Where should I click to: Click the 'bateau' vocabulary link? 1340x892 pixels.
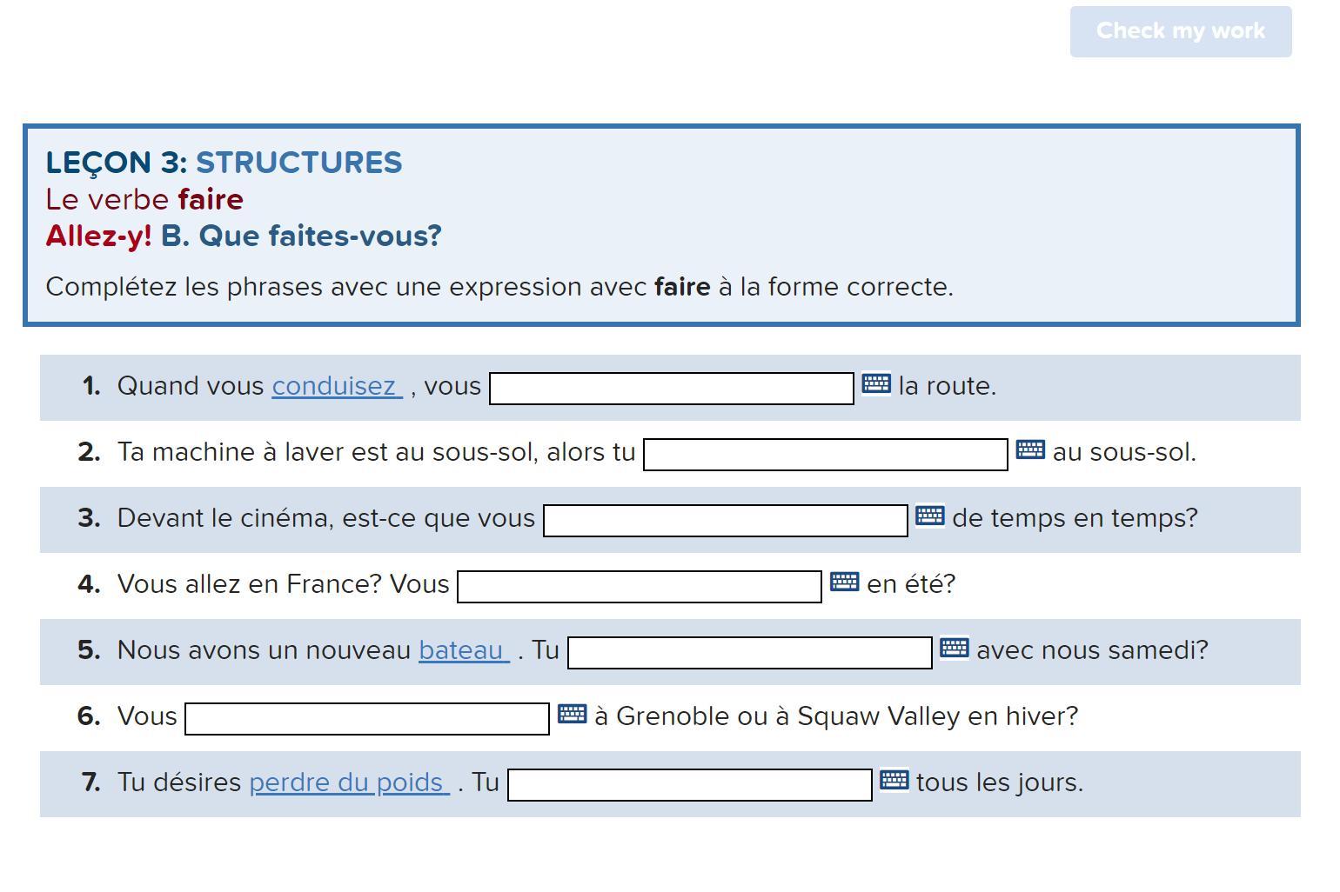click(x=462, y=650)
